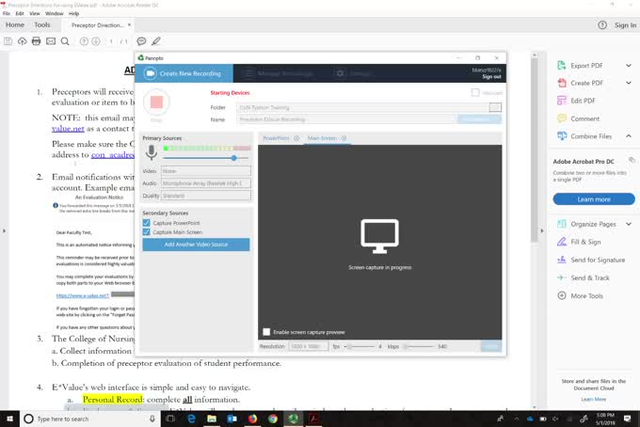Click the Export PDF tool icon

(x=561, y=66)
